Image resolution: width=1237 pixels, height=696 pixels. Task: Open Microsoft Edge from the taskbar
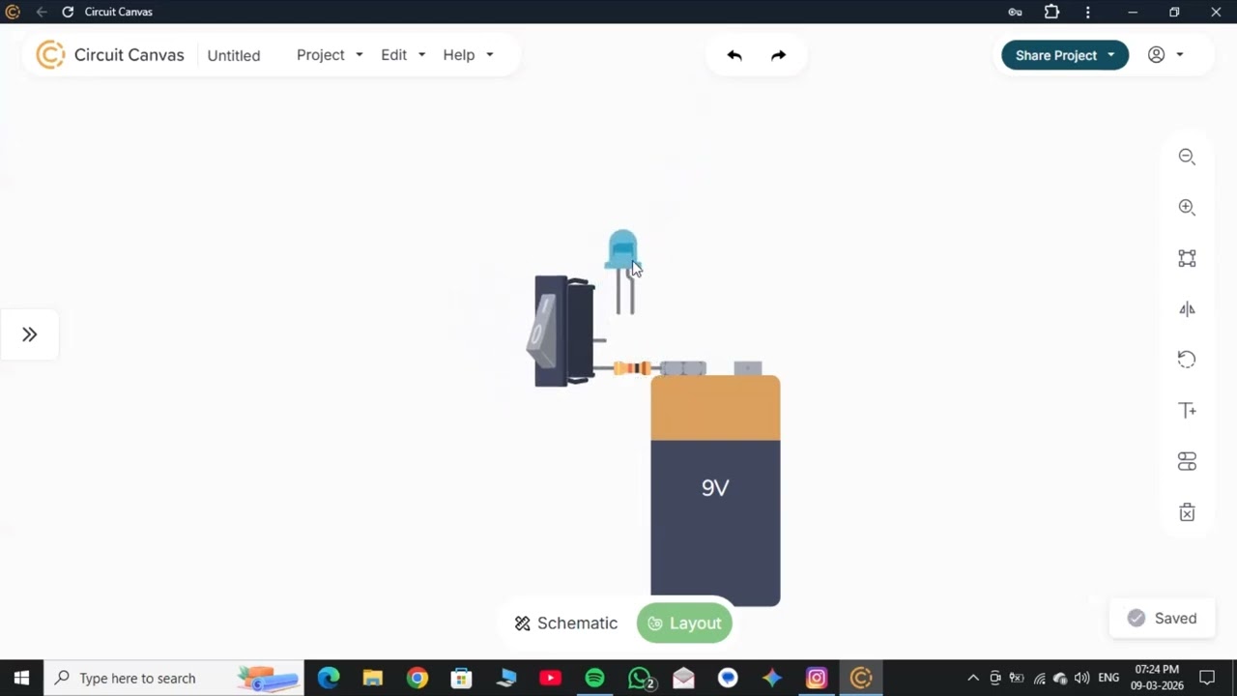(x=329, y=678)
